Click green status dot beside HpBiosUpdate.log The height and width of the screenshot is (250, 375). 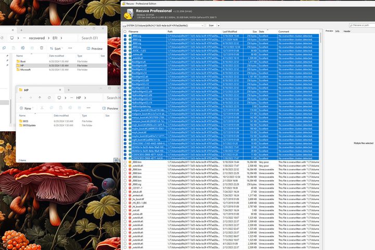pyautogui.click(x=130, y=106)
